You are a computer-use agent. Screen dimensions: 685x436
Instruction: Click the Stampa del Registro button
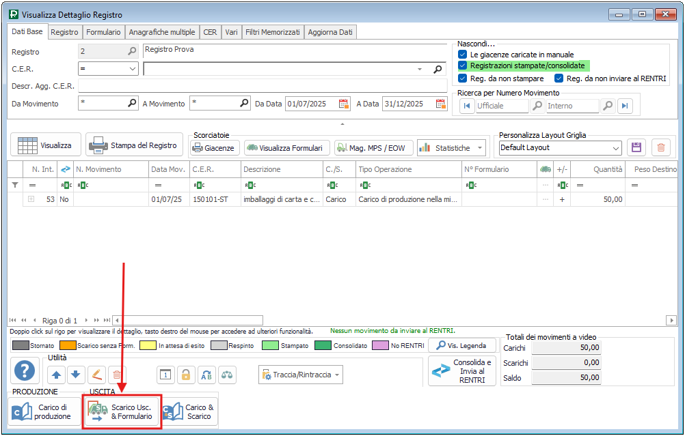(x=134, y=145)
